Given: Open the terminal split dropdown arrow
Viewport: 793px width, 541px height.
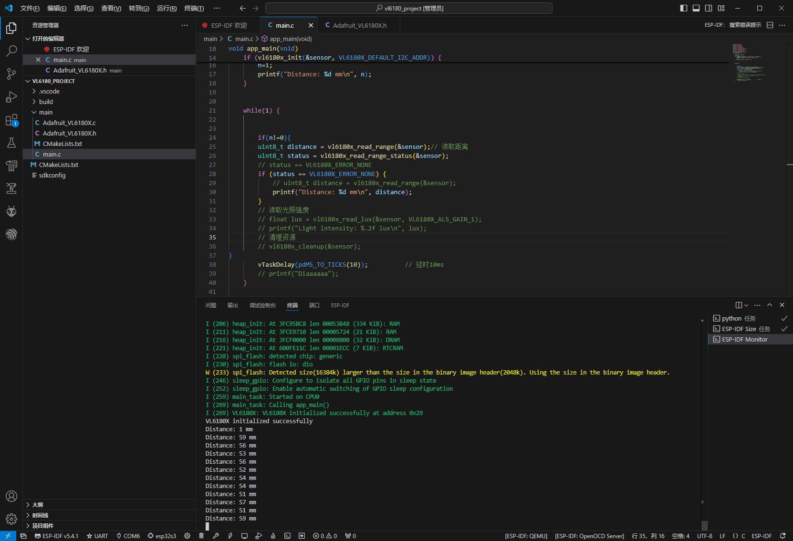Looking at the screenshot, I should tap(746, 305).
